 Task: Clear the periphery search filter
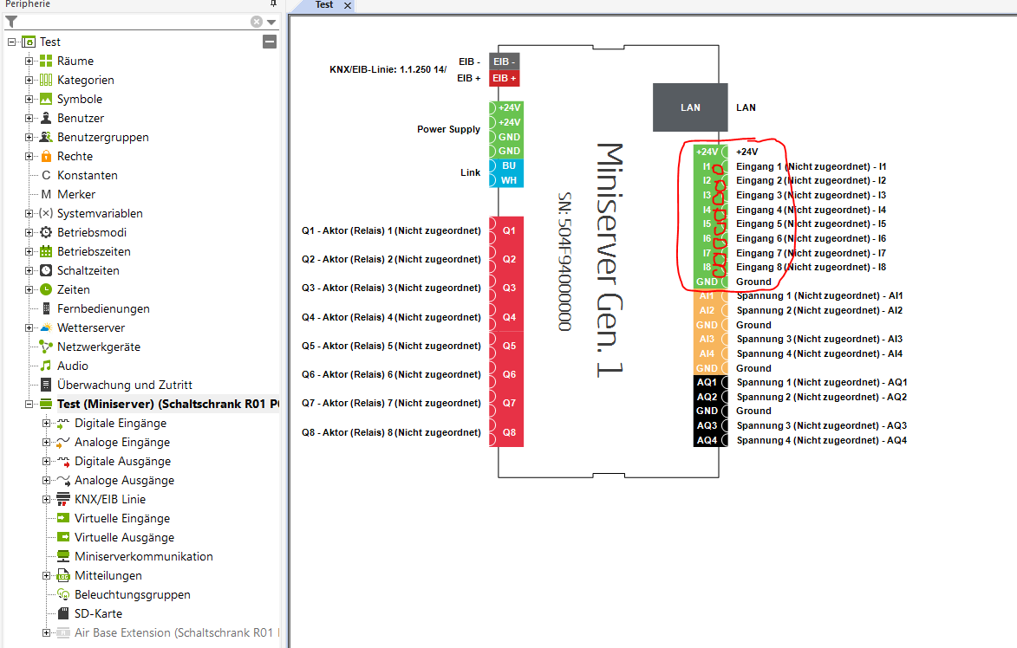[257, 22]
